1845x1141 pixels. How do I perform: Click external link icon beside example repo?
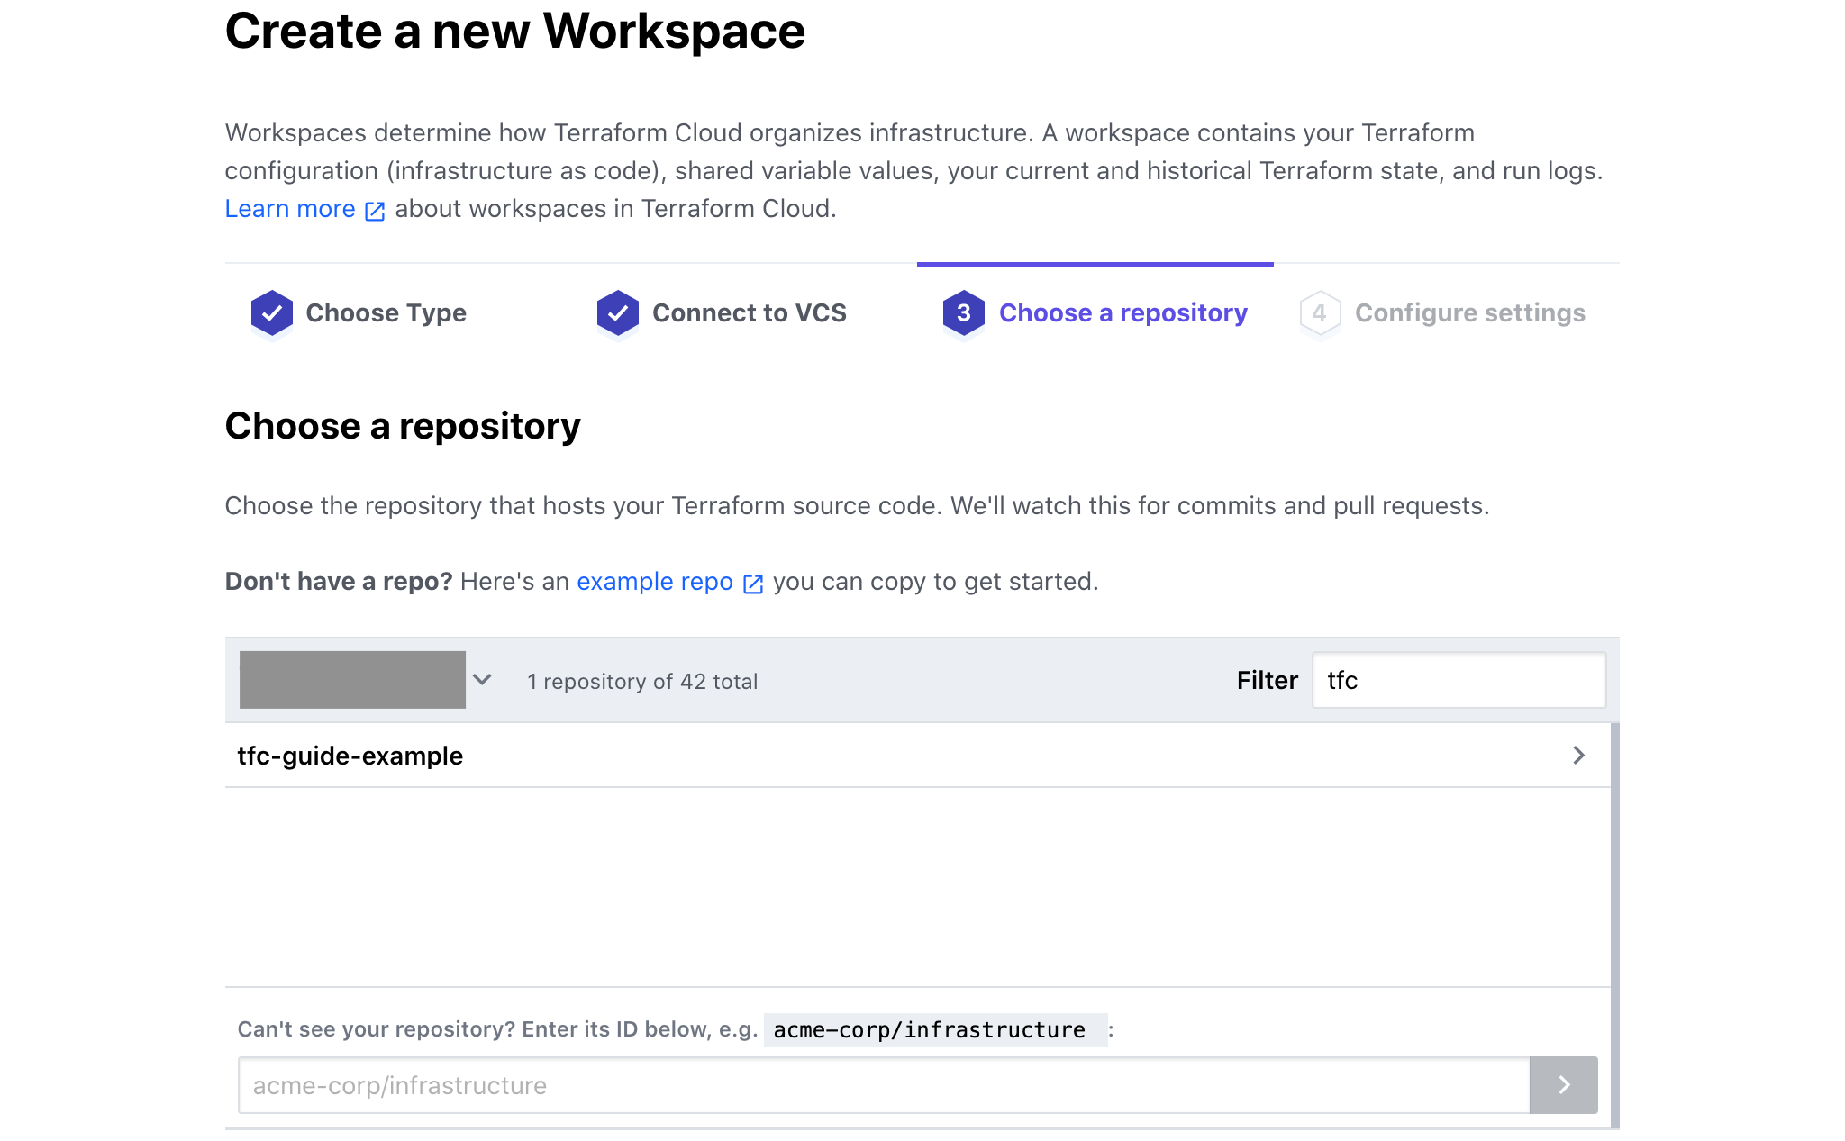[753, 584]
